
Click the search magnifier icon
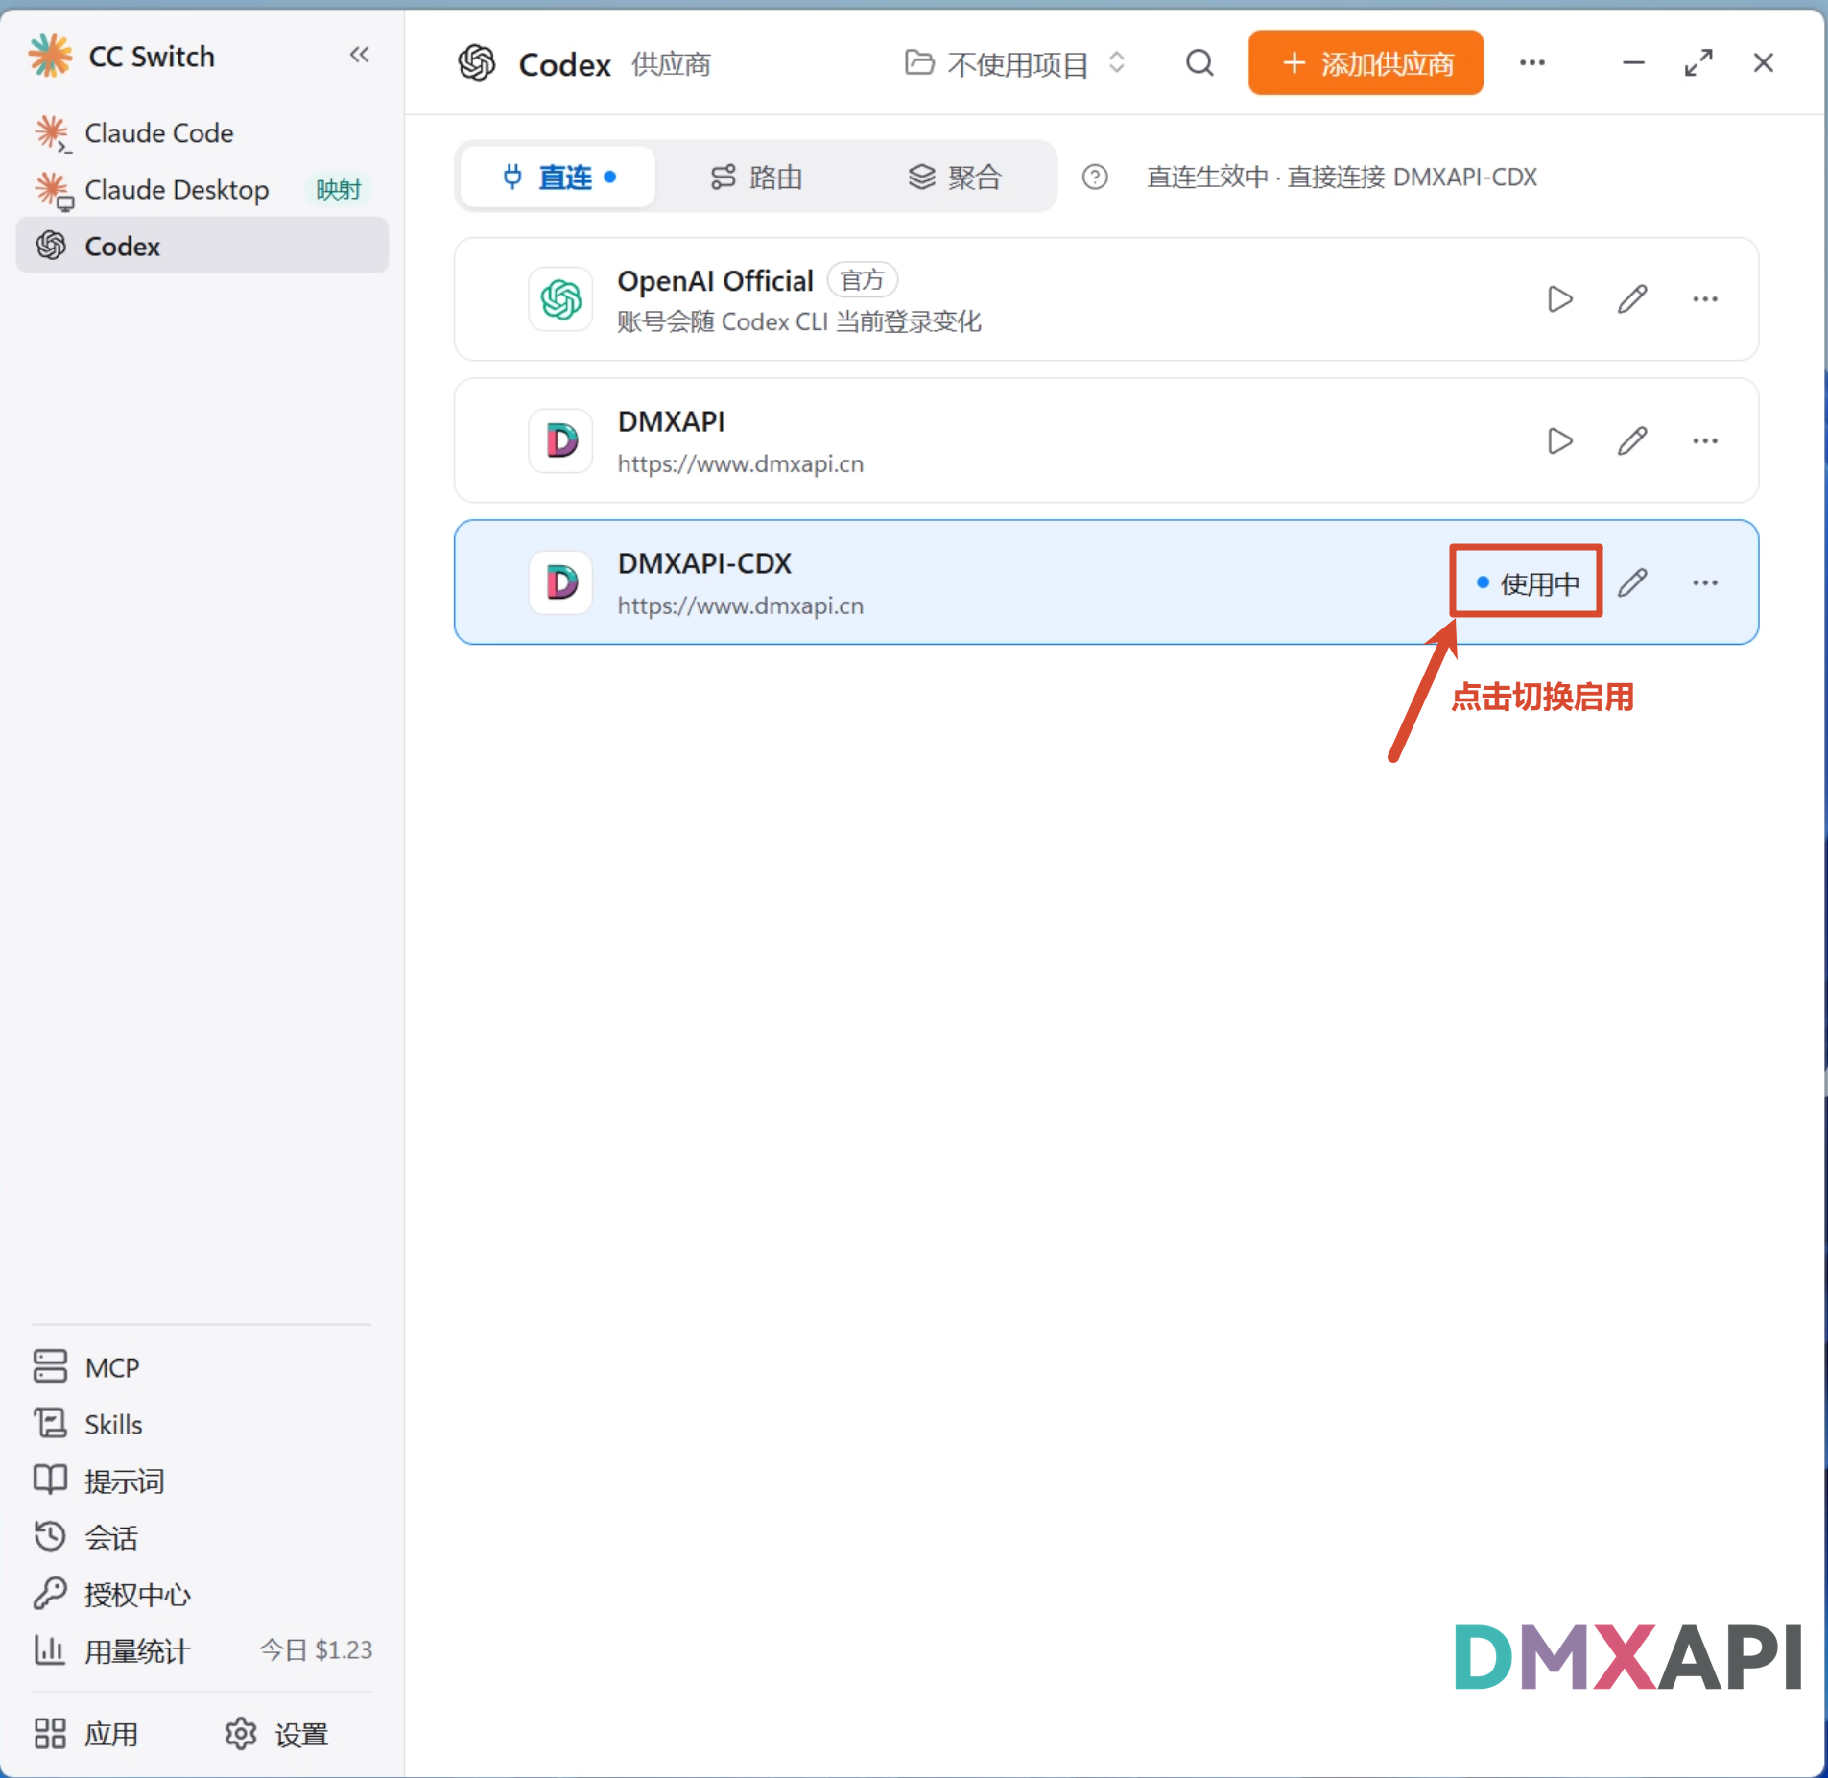[1199, 63]
